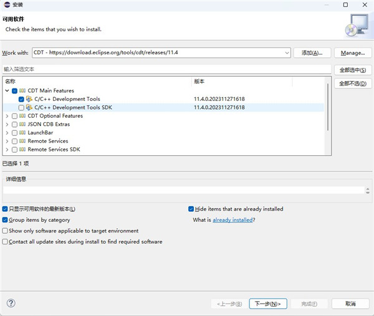Viewport: 374px width, 316px height.
Task: Uncheck Group items by category
Action: tap(5, 220)
